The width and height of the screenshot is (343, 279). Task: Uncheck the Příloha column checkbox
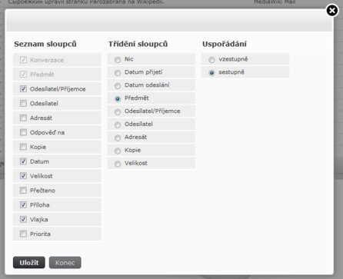click(23, 204)
